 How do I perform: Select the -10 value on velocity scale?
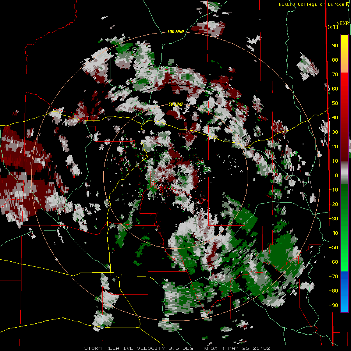pyautogui.click(x=333, y=190)
